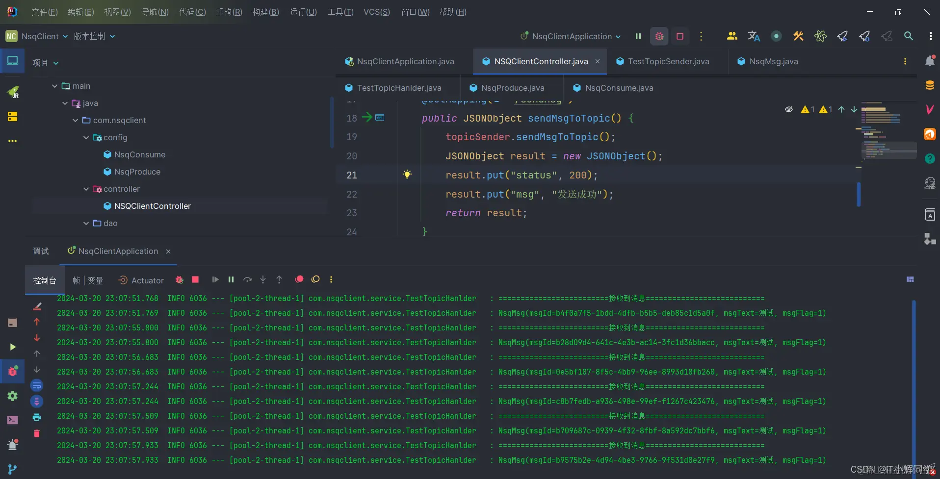Open the 重构(R) menu
940x479 pixels.
[x=229, y=12]
